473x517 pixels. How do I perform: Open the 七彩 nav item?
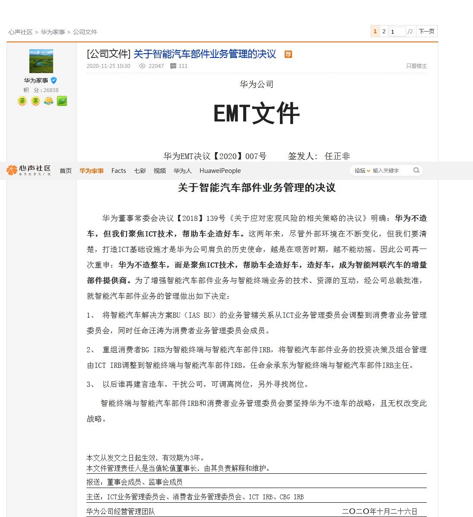[140, 170]
